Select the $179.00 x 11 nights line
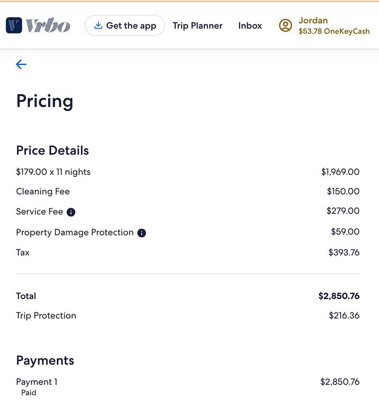Screen dimensions: 379x403 [x=53, y=172]
